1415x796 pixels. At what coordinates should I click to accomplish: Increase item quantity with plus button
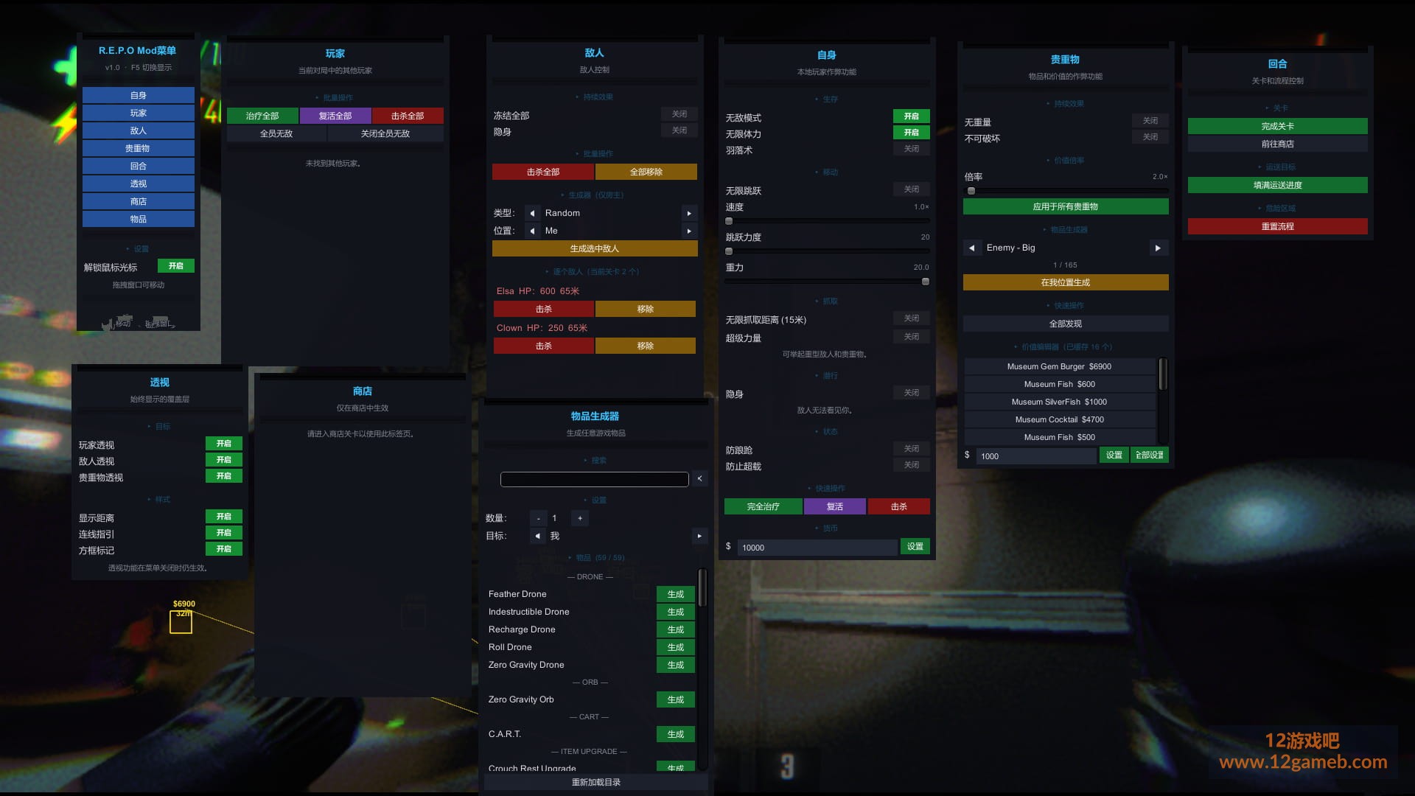tap(580, 518)
